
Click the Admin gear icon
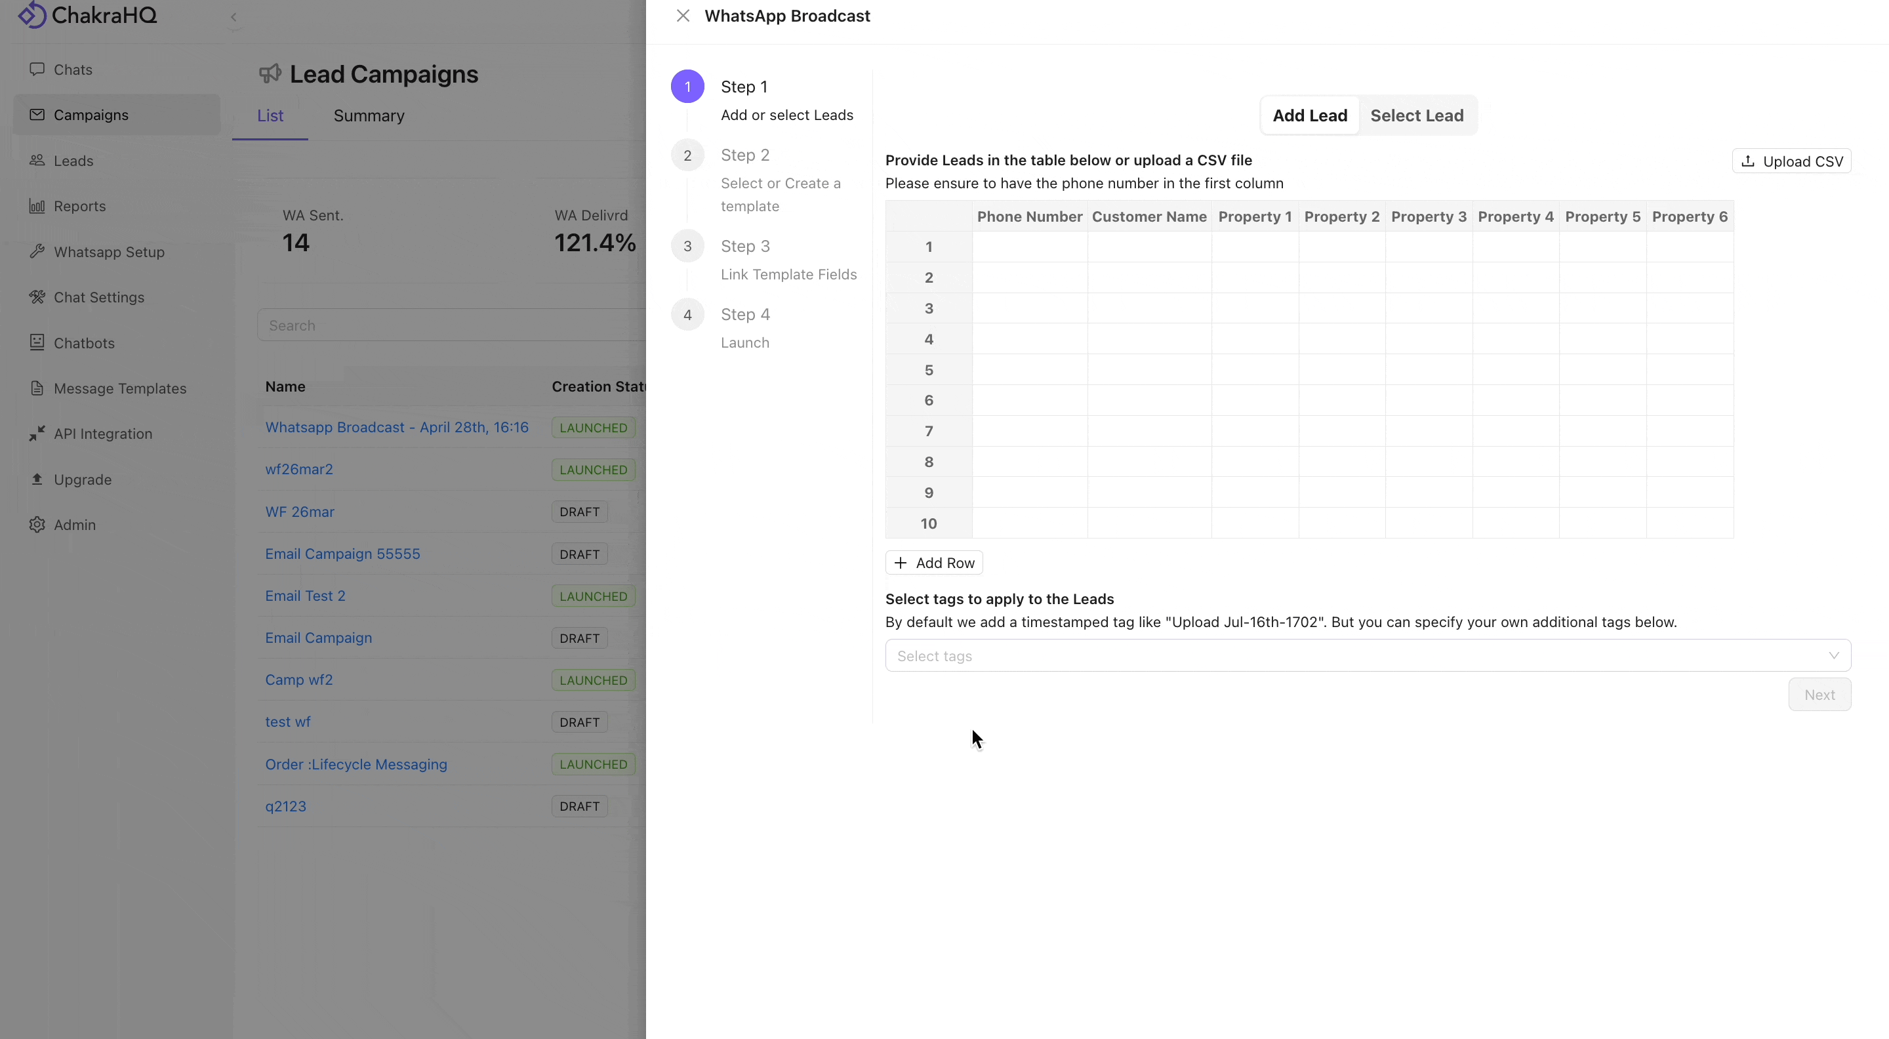(x=37, y=524)
